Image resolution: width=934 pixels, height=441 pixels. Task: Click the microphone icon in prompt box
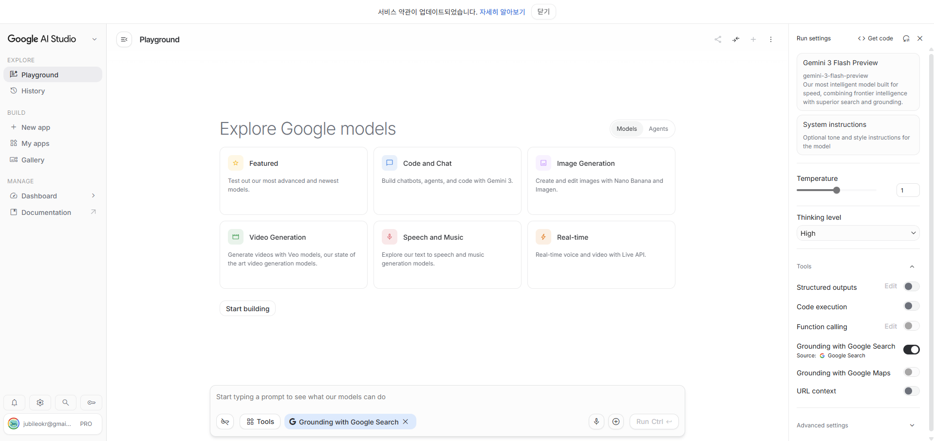[x=597, y=422]
